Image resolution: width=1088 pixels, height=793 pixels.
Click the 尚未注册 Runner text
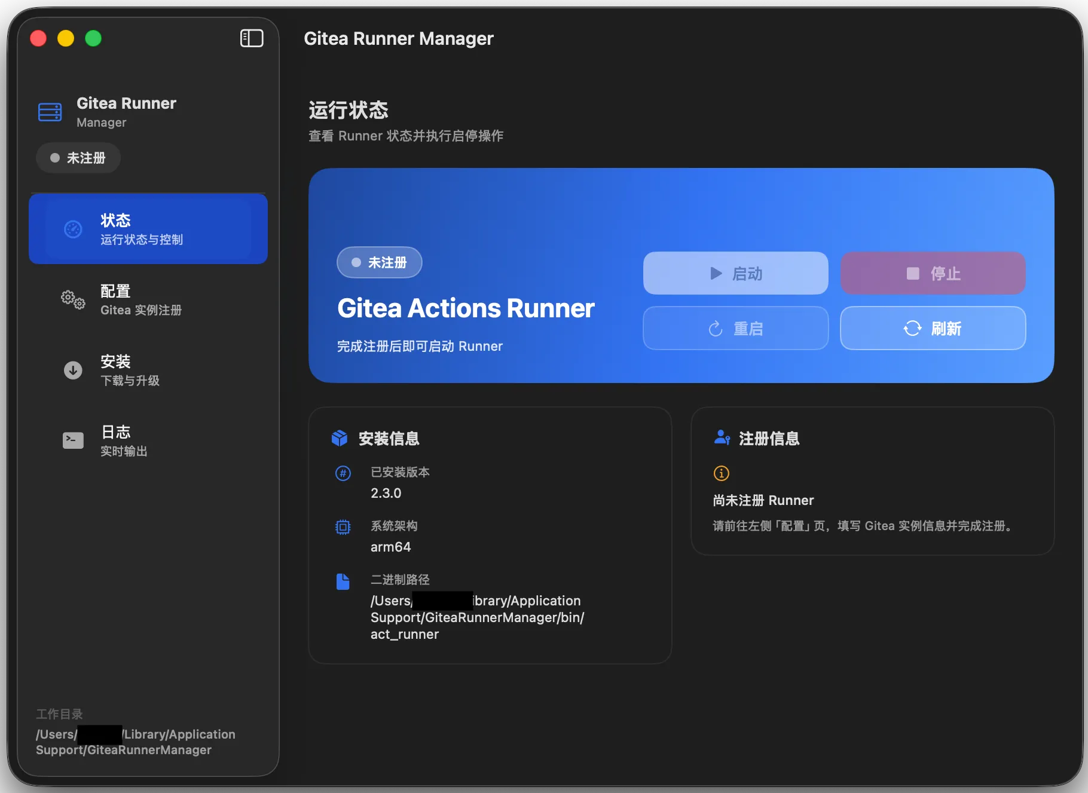coord(763,500)
